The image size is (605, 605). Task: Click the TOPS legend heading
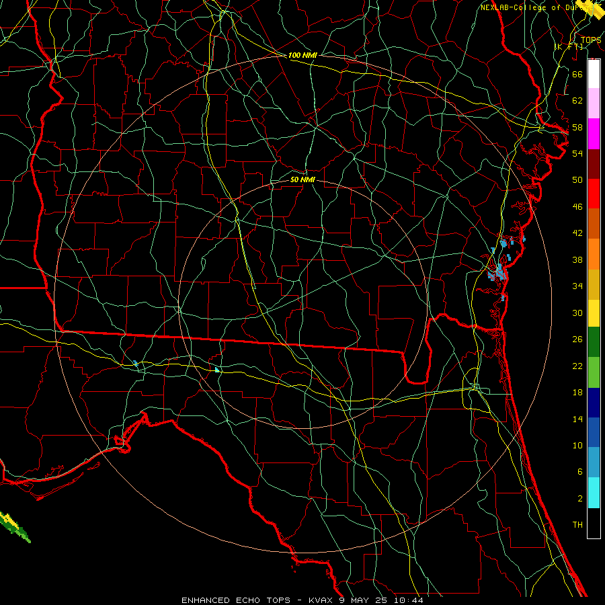591,40
